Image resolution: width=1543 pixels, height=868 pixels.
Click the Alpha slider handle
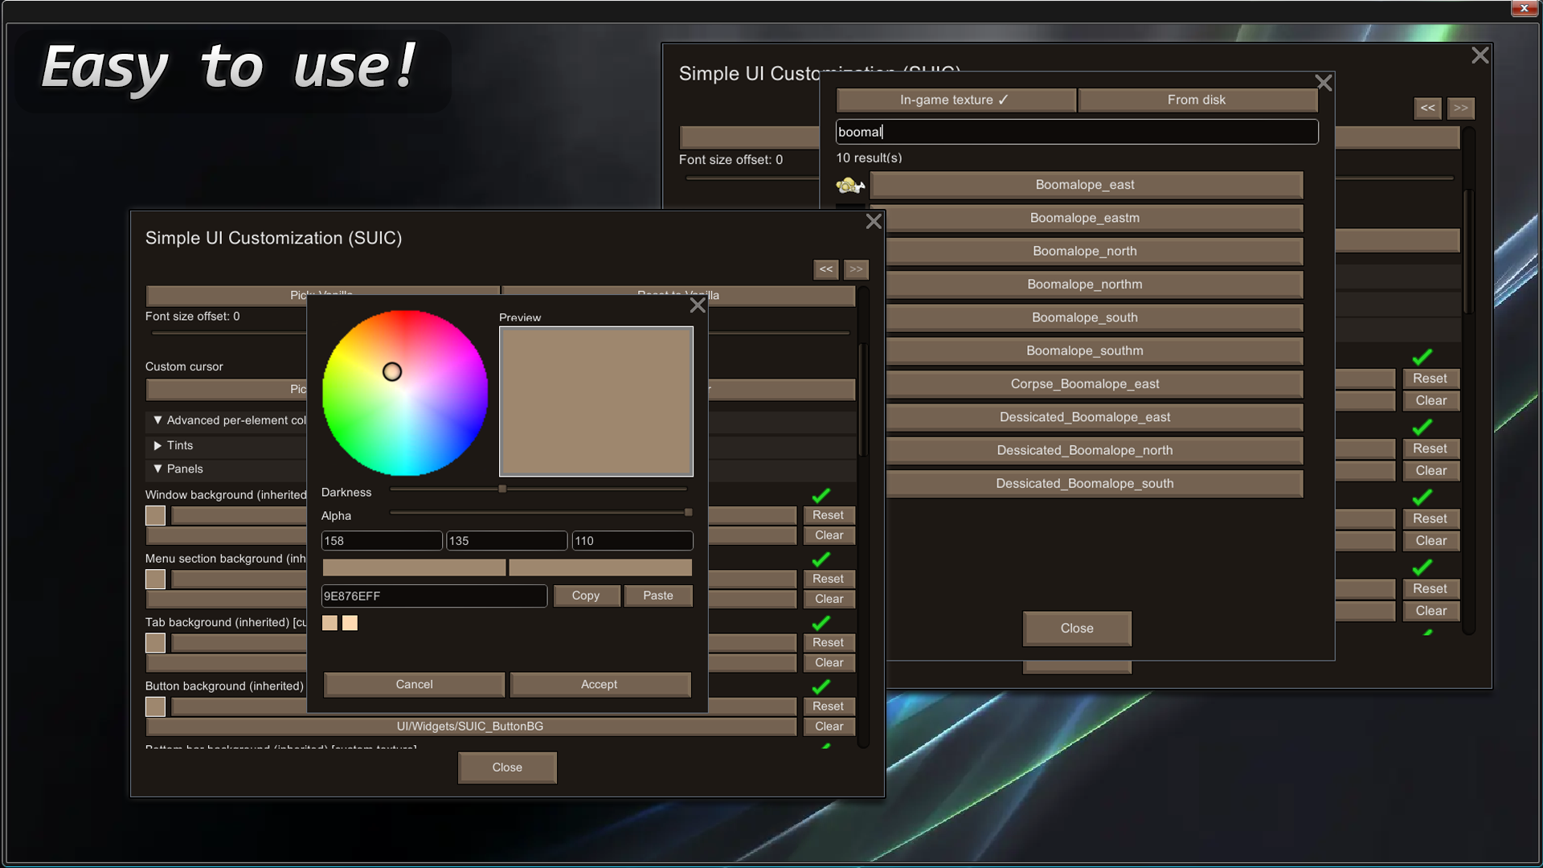(x=689, y=512)
